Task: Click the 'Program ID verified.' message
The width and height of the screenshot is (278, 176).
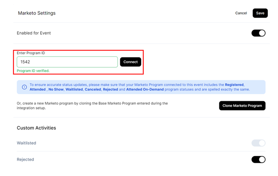Action: (33, 71)
